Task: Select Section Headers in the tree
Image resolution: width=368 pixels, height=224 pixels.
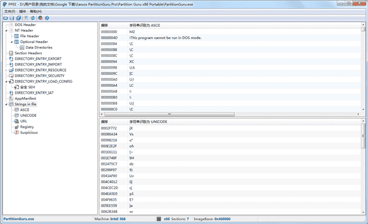Action: click(28, 53)
